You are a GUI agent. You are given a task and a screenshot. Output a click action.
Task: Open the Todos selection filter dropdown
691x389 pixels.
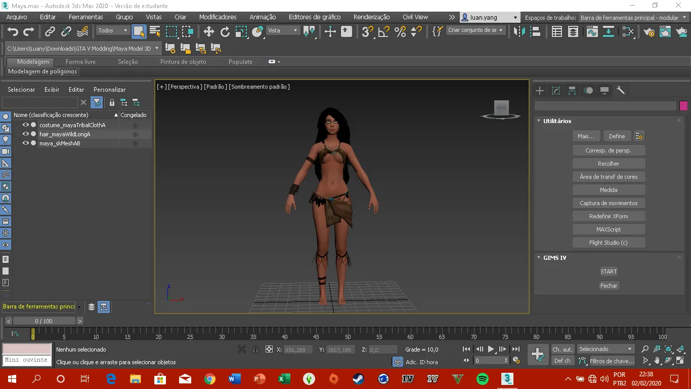click(x=113, y=30)
